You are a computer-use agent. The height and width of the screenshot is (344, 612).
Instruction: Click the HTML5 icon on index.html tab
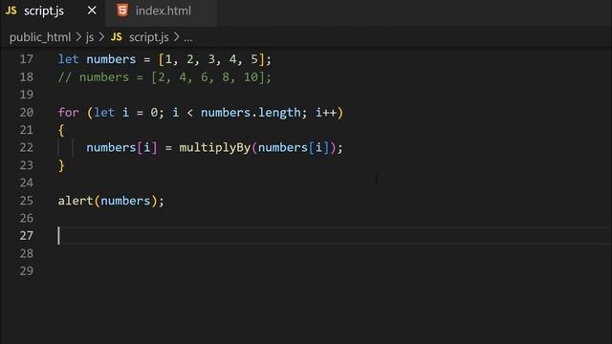click(122, 11)
